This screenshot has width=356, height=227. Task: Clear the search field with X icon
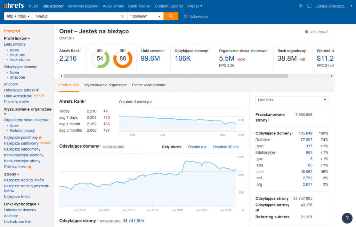pyautogui.click(x=122, y=16)
